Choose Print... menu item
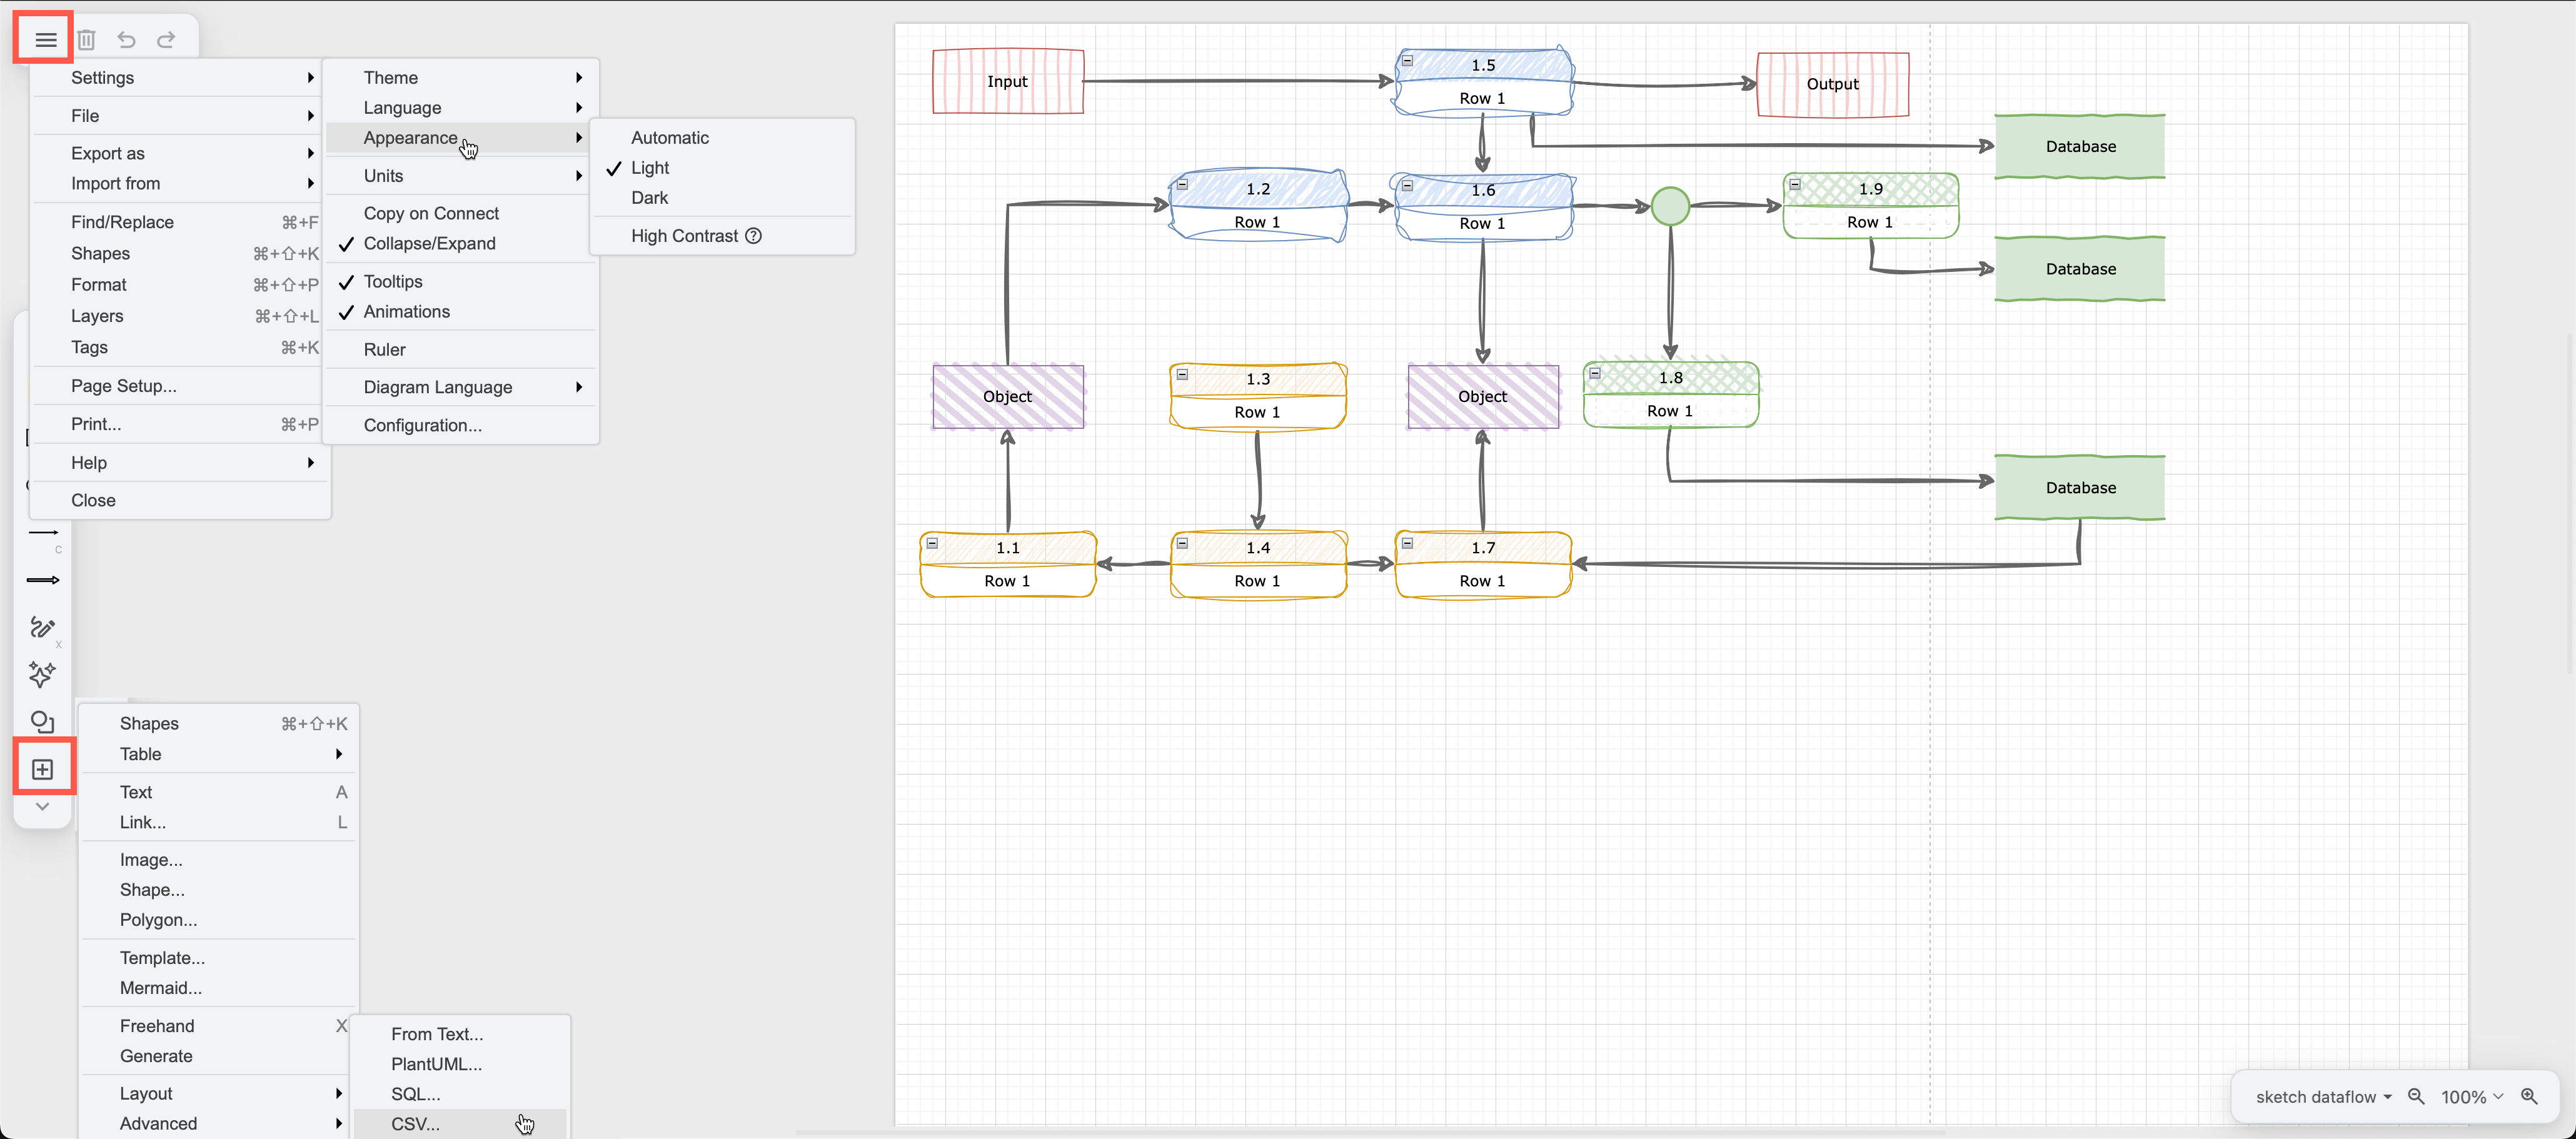Screen dimensions: 2576x1139 point(180,424)
